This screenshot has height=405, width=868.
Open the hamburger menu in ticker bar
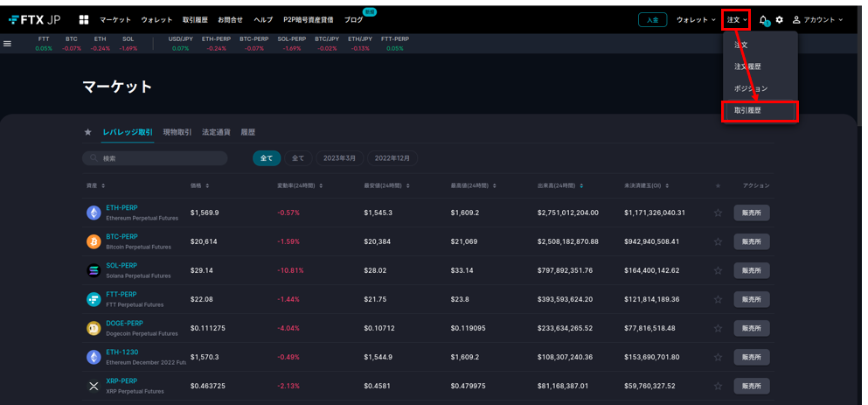tap(7, 43)
